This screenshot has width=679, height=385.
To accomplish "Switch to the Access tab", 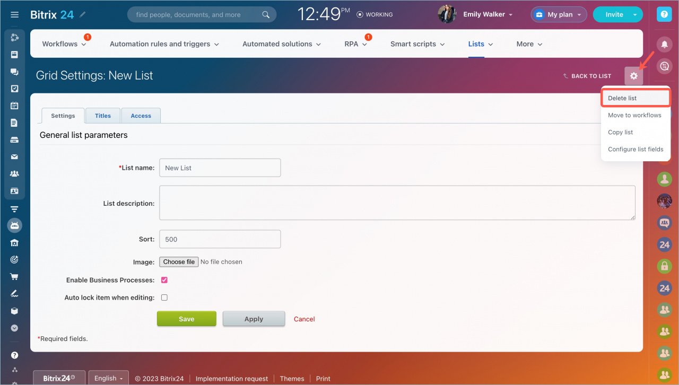I will 141,116.
